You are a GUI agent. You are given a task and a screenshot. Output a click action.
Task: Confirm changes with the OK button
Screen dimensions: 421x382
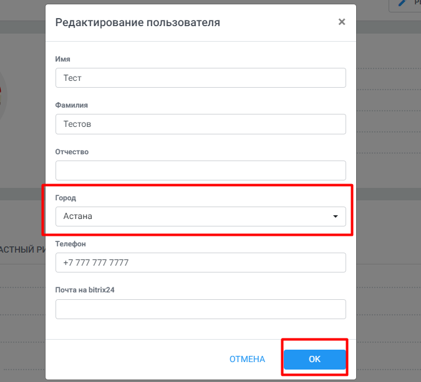[315, 359]
